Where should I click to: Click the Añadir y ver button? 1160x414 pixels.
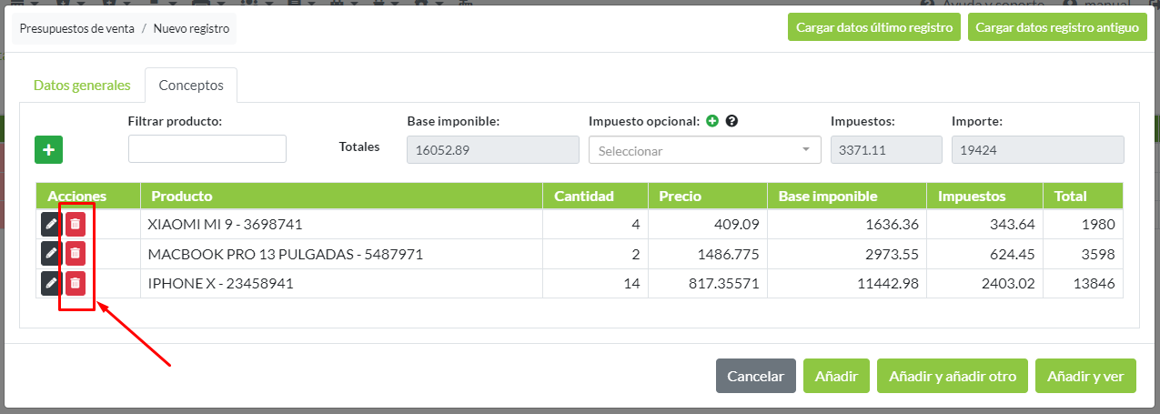click(1085, 376)
